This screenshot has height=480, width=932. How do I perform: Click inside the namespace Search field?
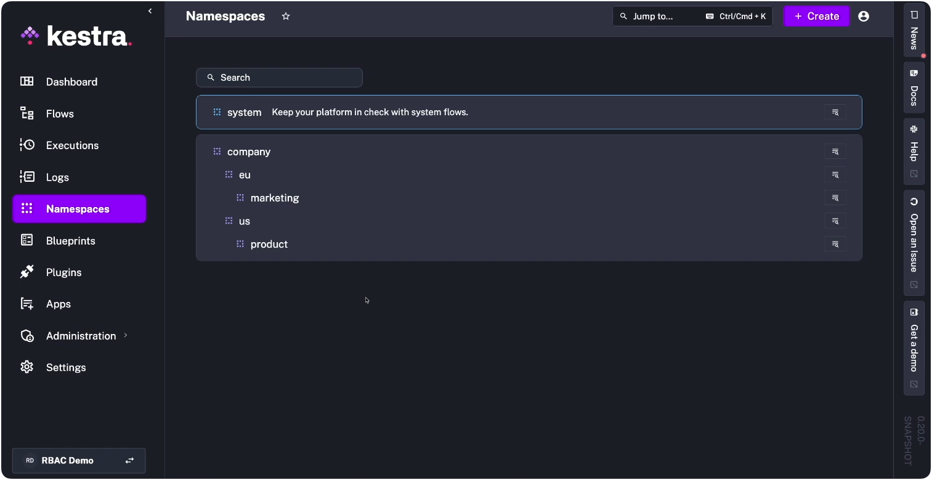tap(279, 77)
